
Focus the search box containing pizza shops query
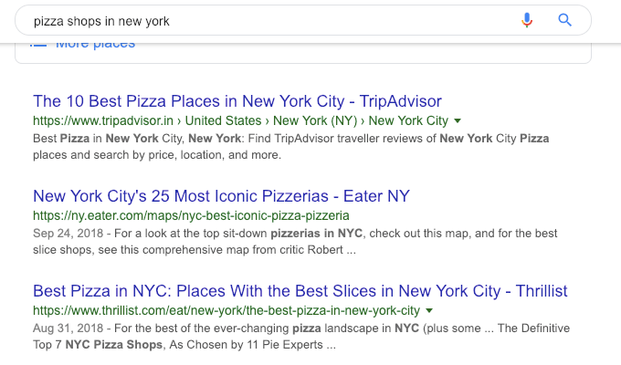coord(273,21)
